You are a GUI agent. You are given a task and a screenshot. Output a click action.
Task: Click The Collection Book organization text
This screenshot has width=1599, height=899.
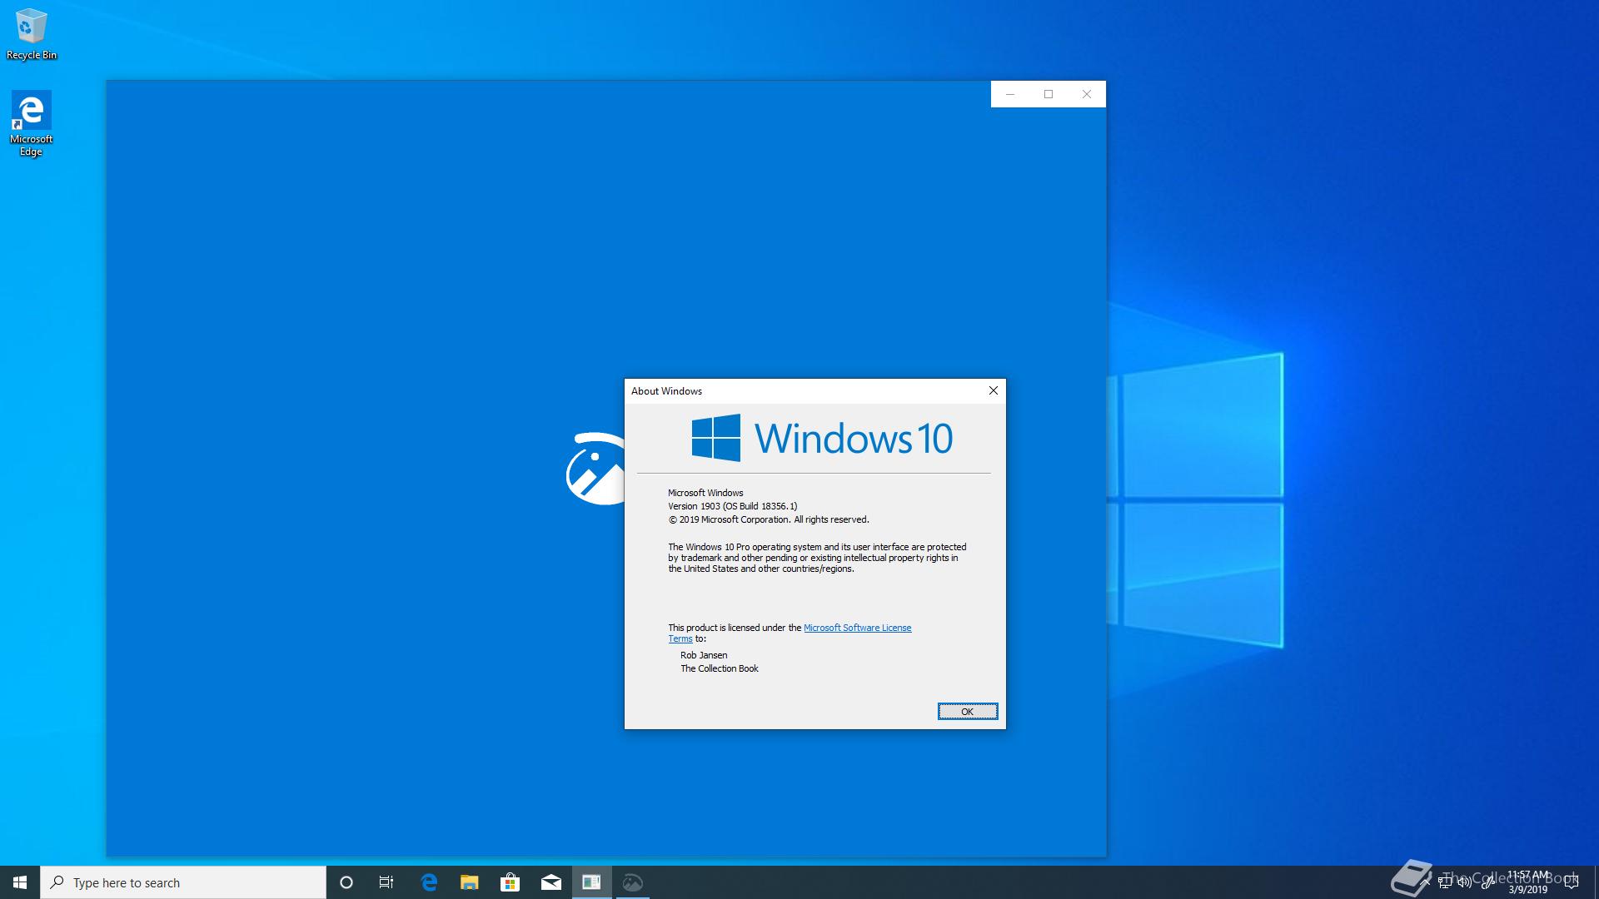(x=720, y=668)
